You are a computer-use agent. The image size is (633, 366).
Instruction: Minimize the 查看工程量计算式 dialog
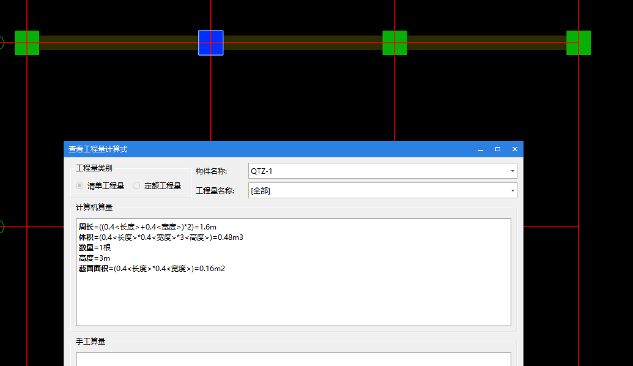pos(480,149)
